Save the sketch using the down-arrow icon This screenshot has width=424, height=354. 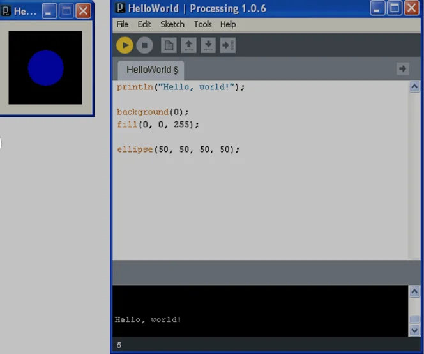pyautogui.click(x=208, y=45)
